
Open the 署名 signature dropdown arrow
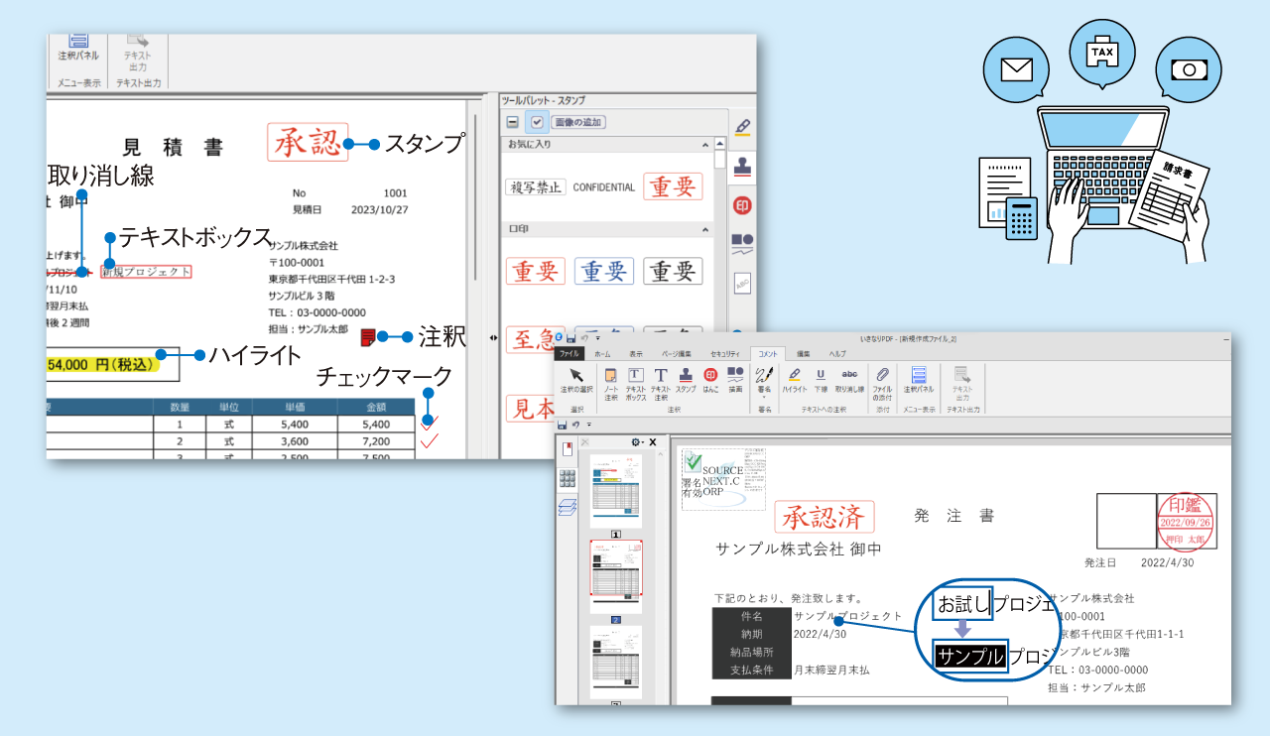click(764, 396)
